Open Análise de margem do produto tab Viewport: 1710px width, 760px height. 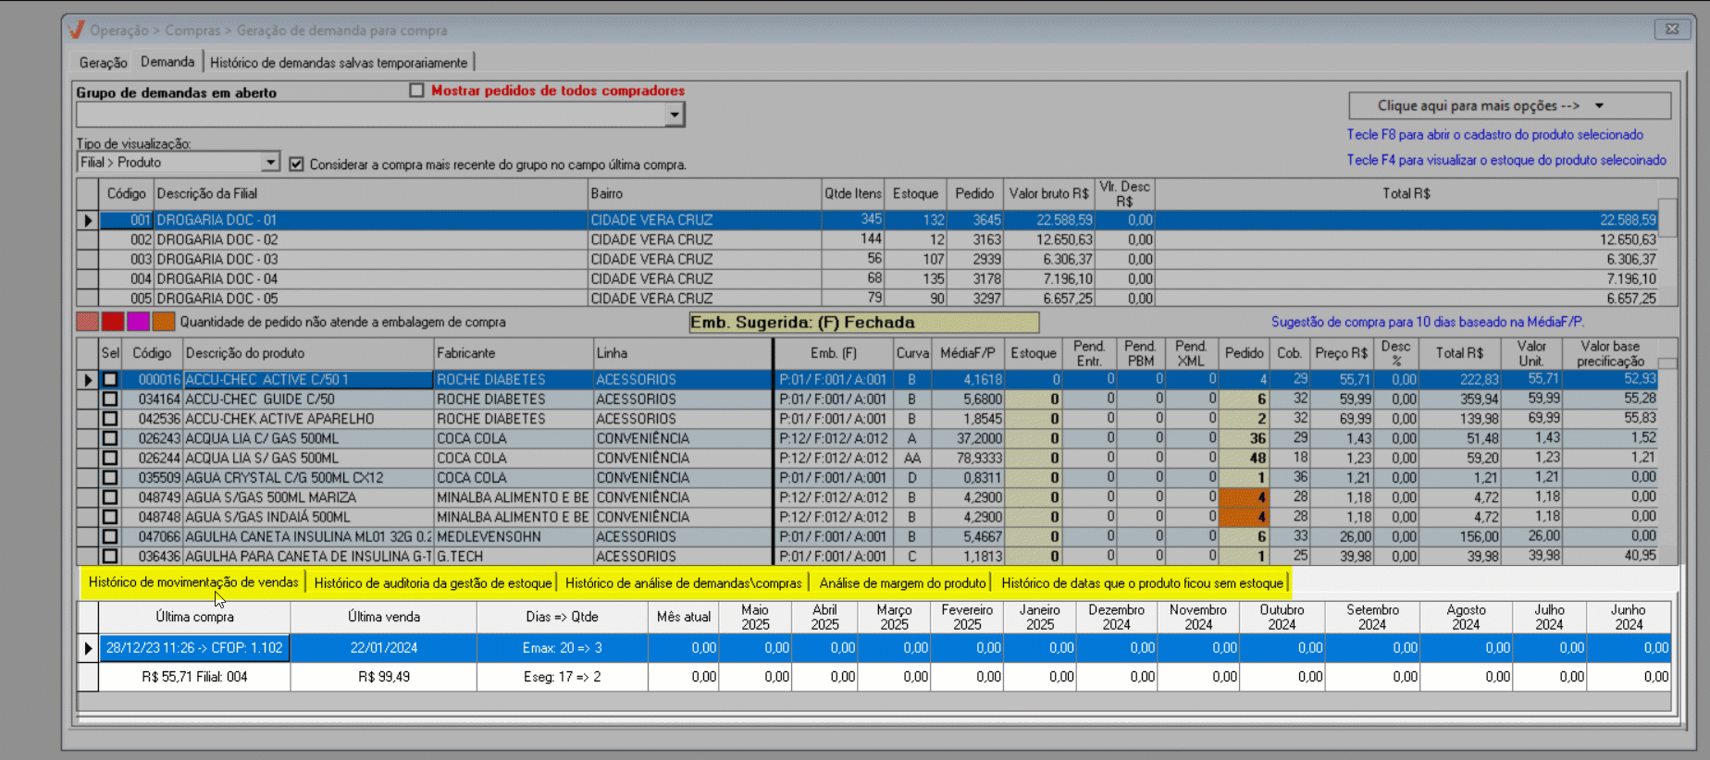pyautogui.click(x=903, y=583)
